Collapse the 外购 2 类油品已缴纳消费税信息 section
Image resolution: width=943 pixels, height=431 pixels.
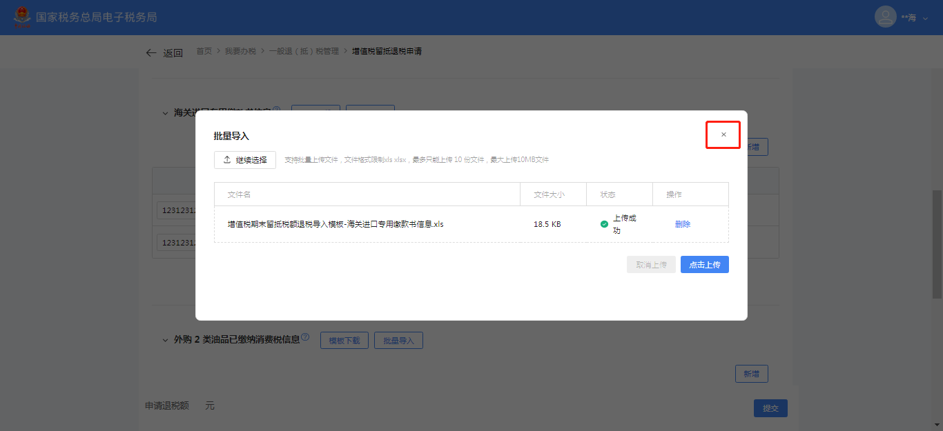[x=165, y=340]
